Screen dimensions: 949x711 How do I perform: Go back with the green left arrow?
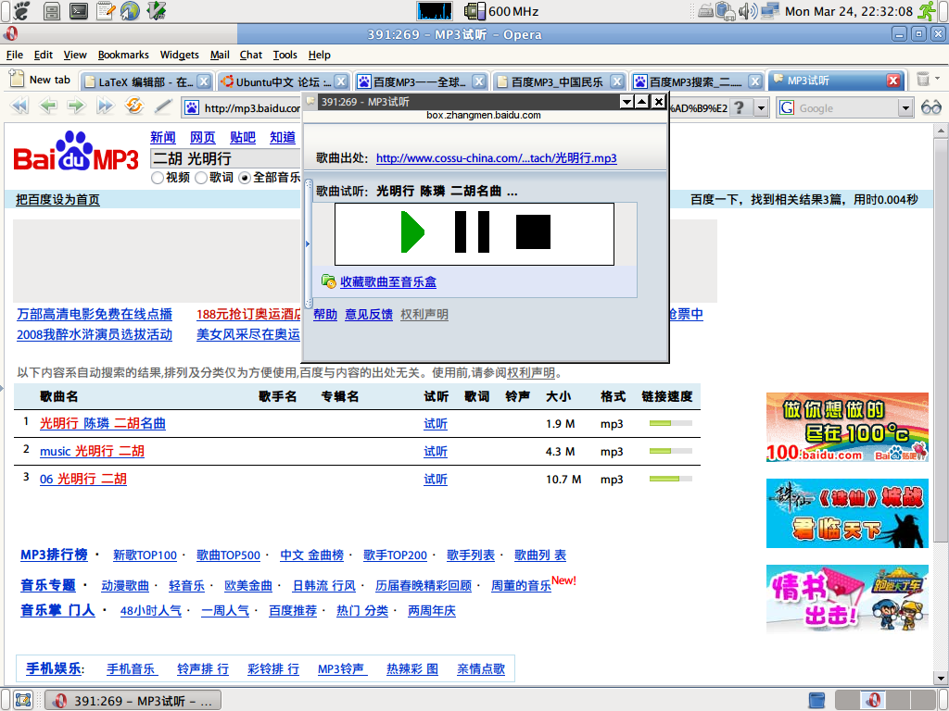tap(48, 106)
